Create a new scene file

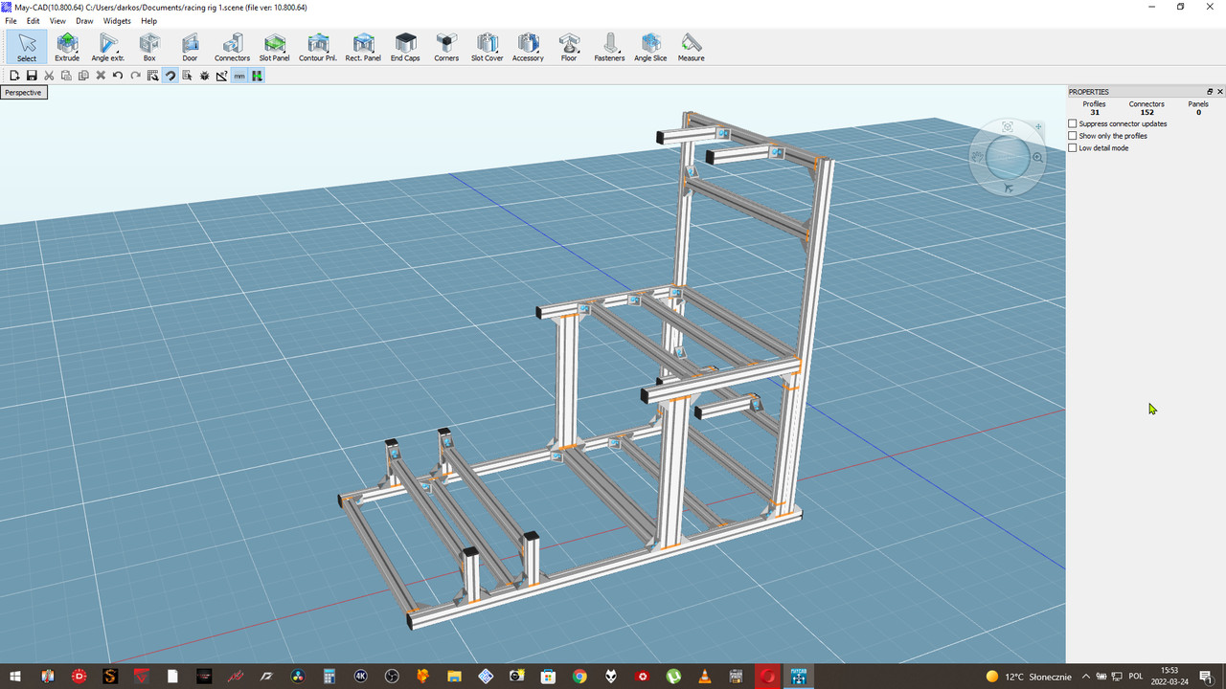pos(14,76)
